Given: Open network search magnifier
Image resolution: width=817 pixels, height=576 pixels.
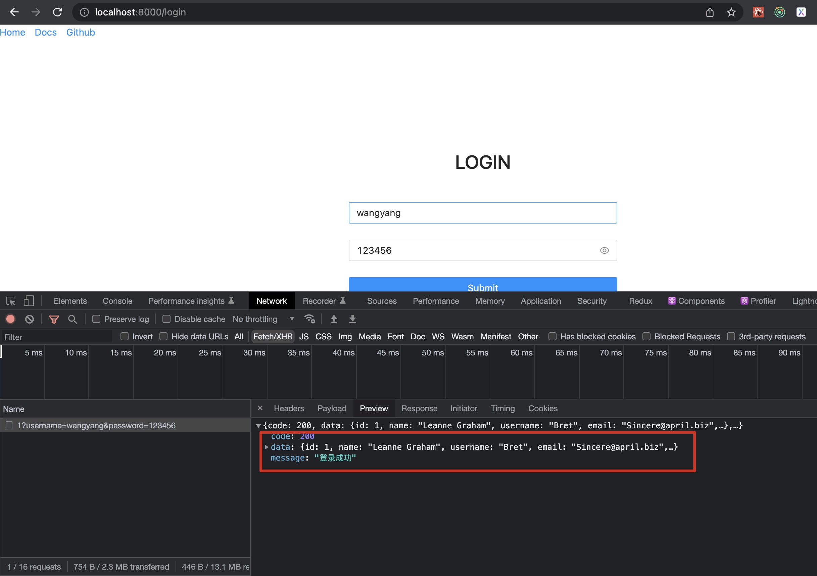Looking at the screenshot, I should pos(73,319).
